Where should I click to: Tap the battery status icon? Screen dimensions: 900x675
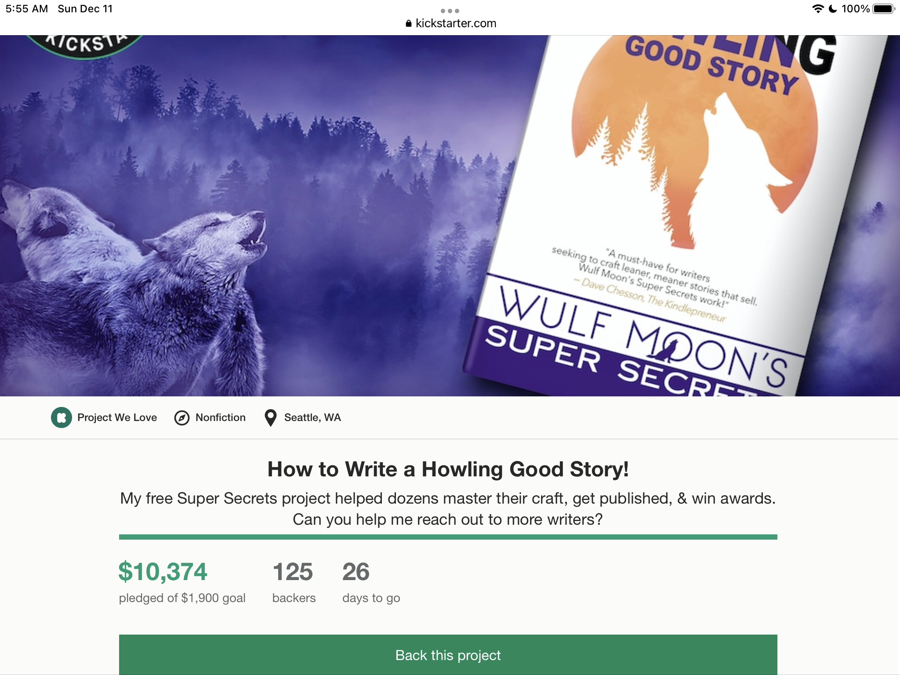tap(884, 9)
